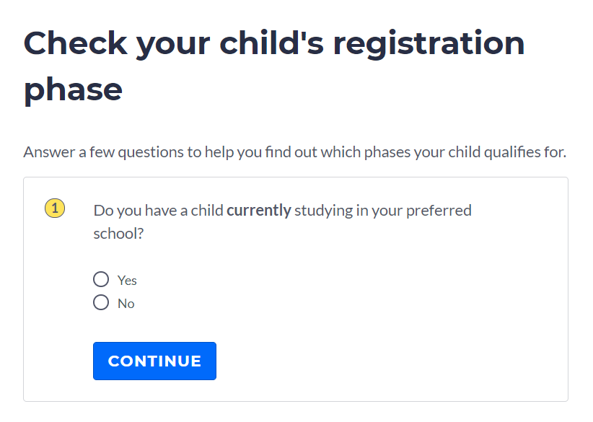
Task: Click the "Check your child's registration" heading line
Action: pos(274,43)
